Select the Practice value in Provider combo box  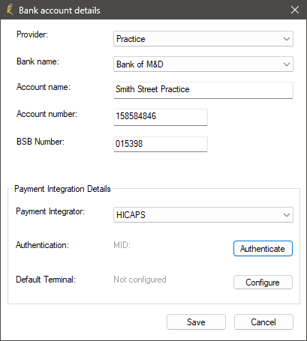point(131,39)
